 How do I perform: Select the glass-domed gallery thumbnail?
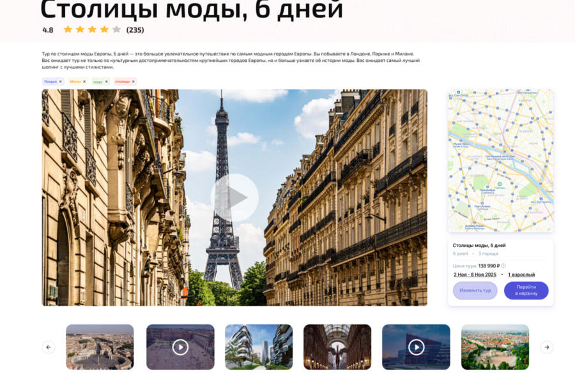point(337,347)
